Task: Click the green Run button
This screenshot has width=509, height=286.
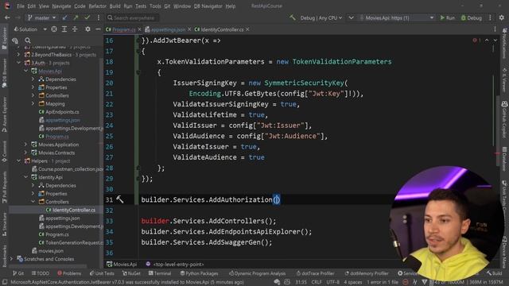Action: [447, 17]
